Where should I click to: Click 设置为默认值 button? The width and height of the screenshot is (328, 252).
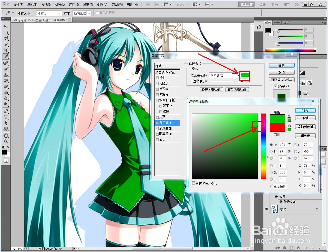click(211, 90)
